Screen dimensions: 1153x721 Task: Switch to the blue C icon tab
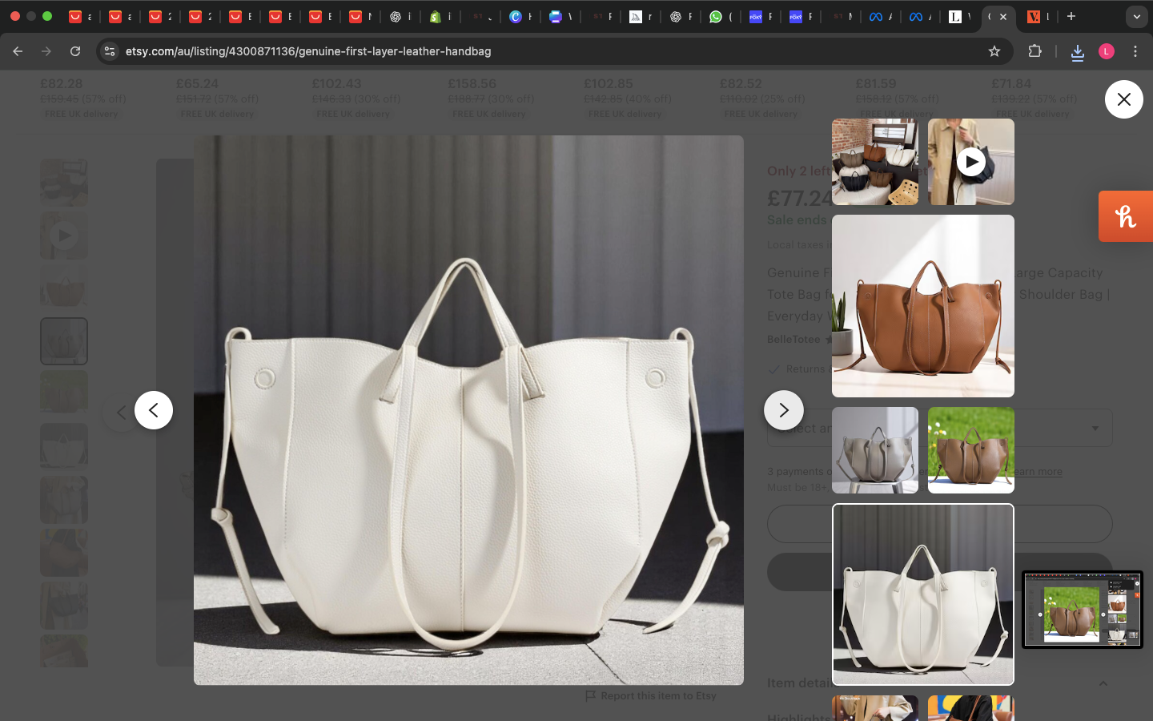click(x=519, y=16)
